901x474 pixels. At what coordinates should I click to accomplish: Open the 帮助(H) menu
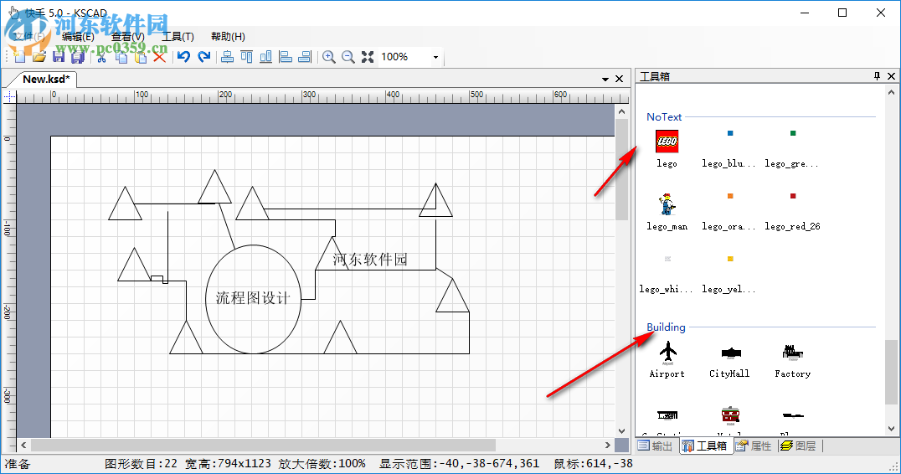pyautogui.click(x=228, y=36)
